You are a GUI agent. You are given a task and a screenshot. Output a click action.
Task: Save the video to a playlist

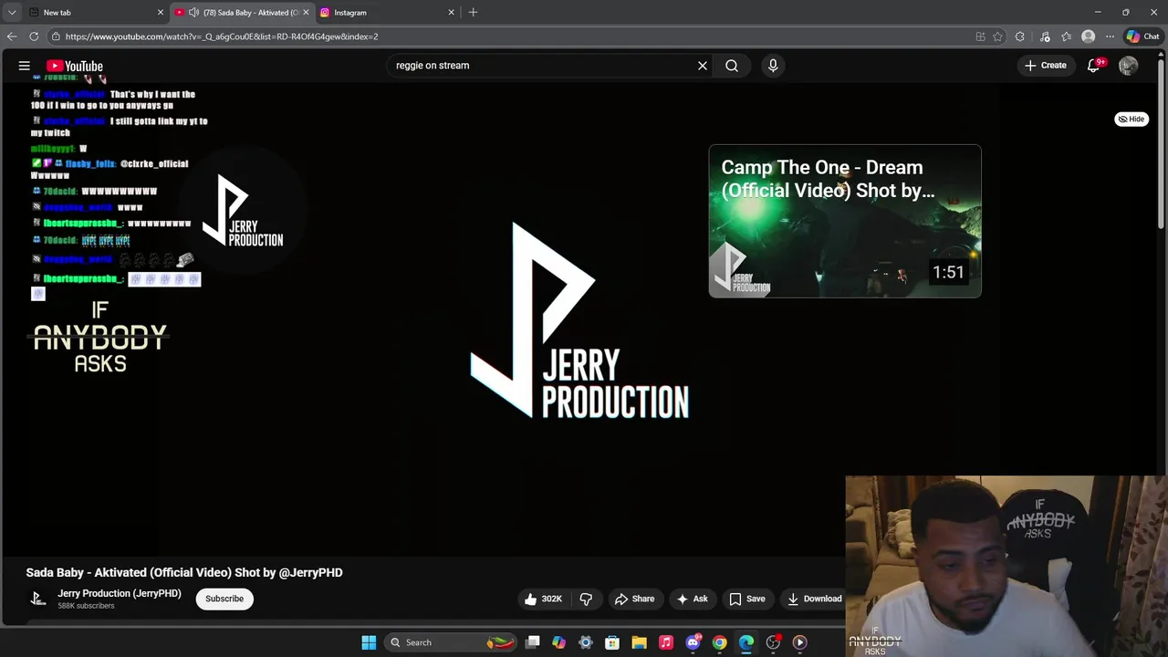[746, 600]
